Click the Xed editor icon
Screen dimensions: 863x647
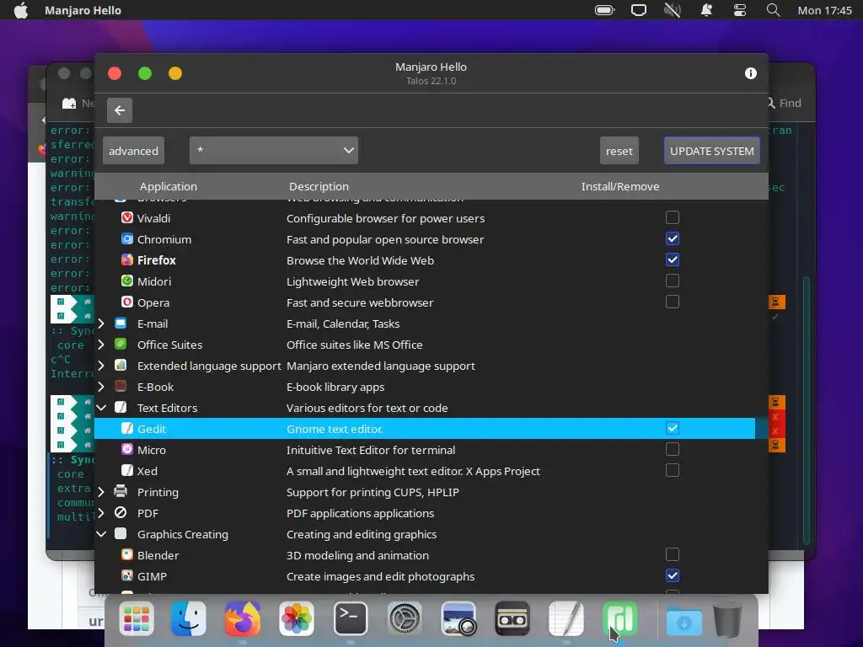(x=127, y=471)
